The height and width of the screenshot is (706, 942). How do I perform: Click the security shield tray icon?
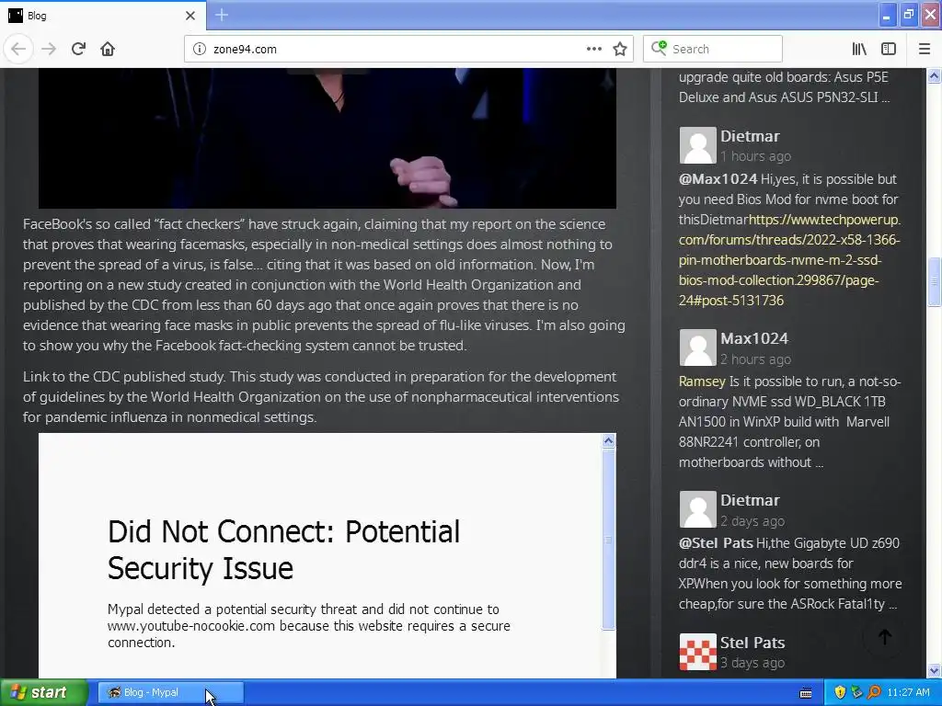tap(840, 692)
